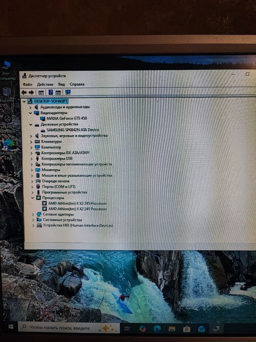Click Мыши и иные указывающие устройства icon
256x342 pixels.
38,175
